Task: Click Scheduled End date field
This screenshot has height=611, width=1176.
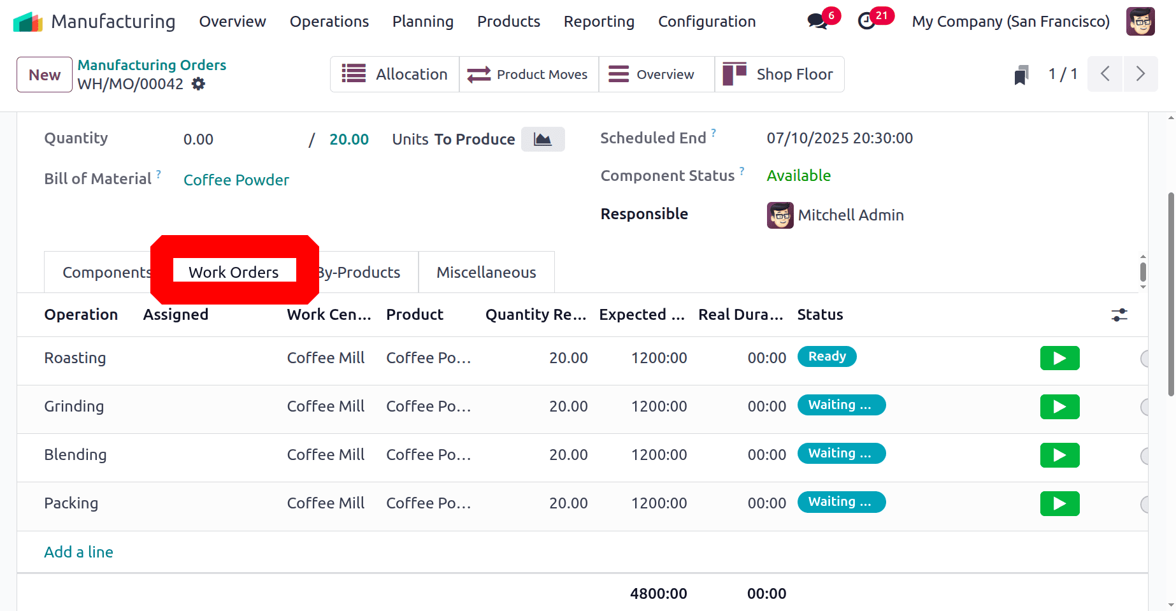Action: coord(840,138)
